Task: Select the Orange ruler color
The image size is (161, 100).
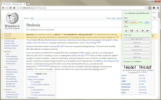Action: 133,22
